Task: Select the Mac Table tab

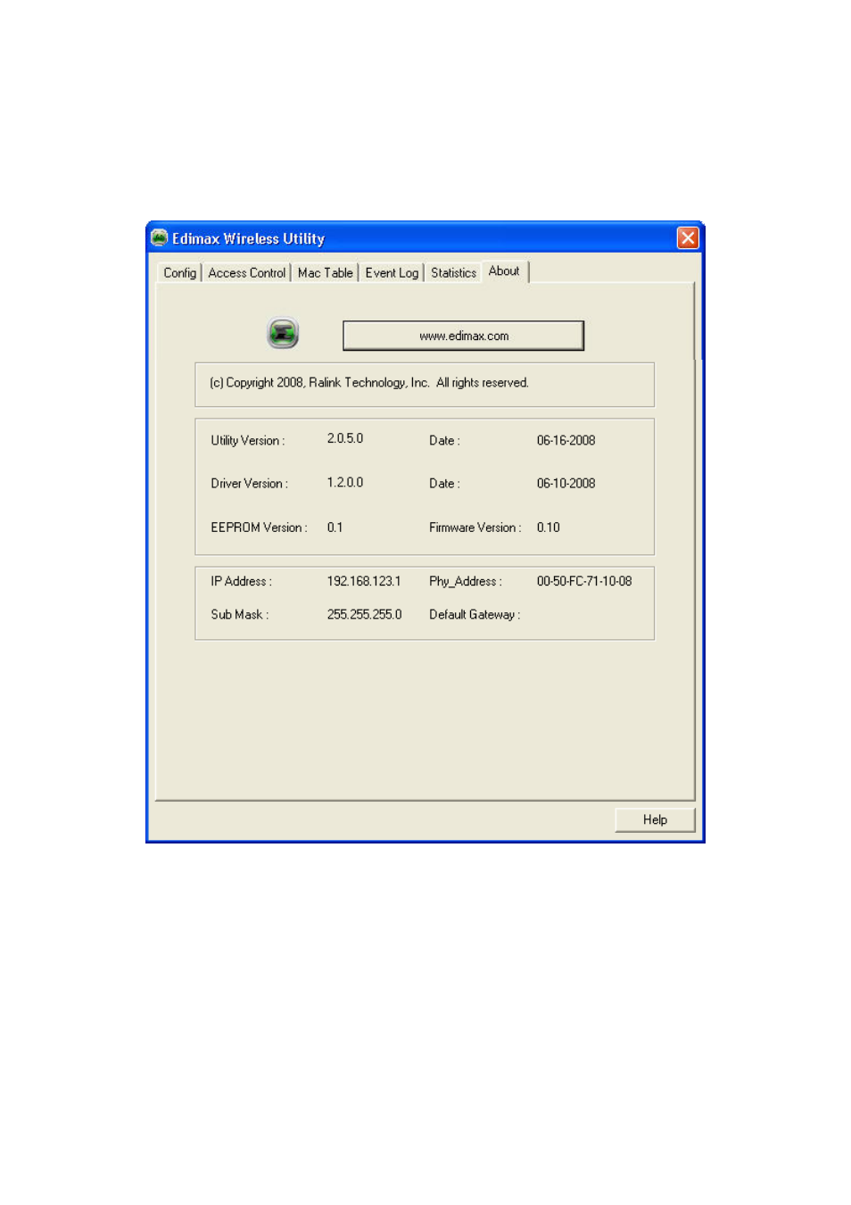Action: [325, 273]
